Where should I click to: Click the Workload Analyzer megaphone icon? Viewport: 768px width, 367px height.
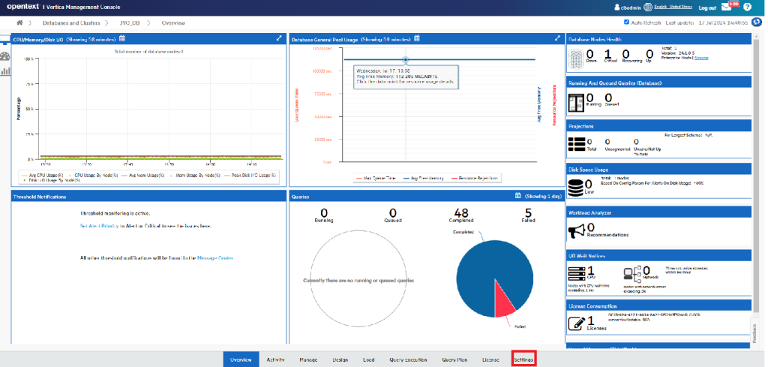point(577,230)
